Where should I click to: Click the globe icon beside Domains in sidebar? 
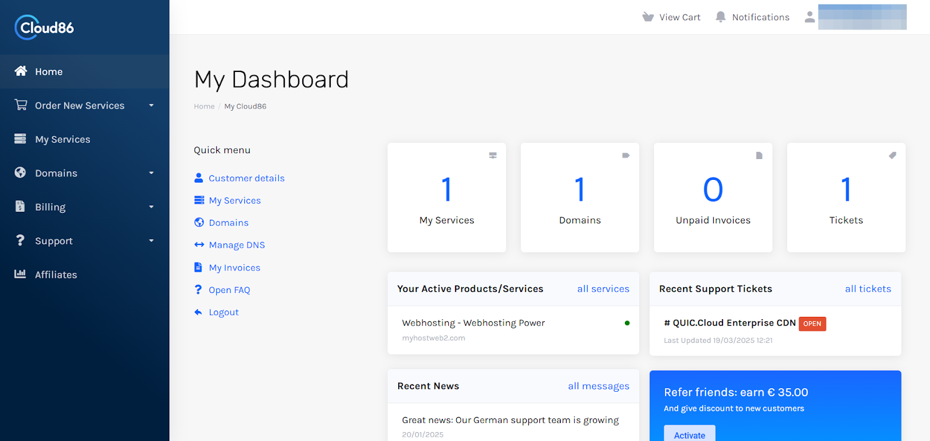[x=20, y=172]
